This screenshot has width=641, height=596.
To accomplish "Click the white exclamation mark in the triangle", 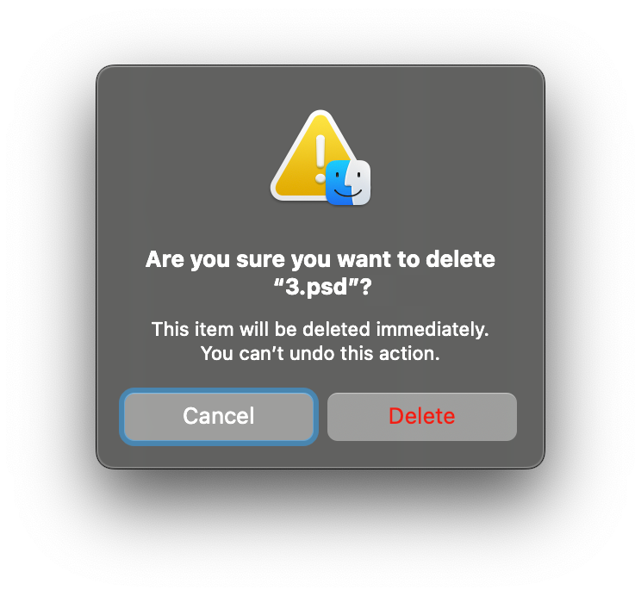I will coord(320,159).
